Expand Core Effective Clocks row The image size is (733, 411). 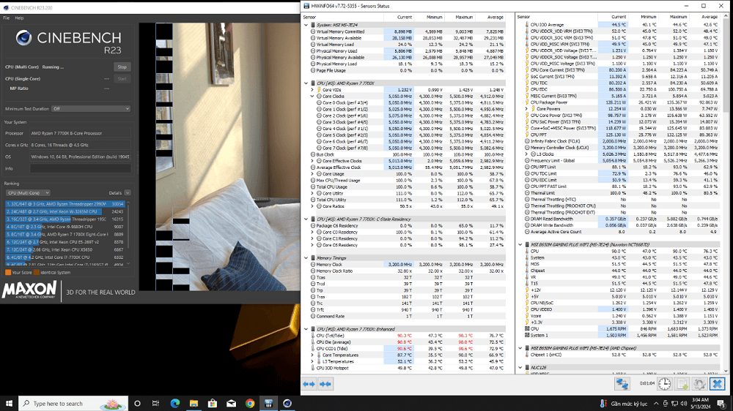[x=313, y=161]
